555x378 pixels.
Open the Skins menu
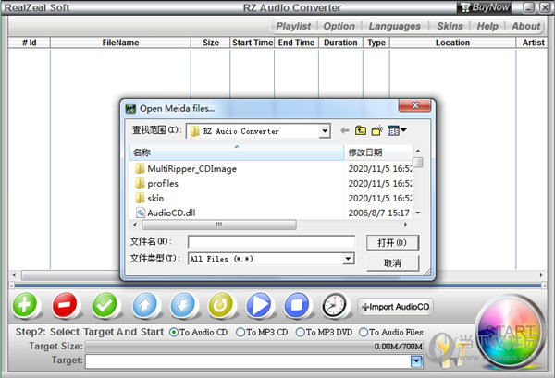(450, 26)
